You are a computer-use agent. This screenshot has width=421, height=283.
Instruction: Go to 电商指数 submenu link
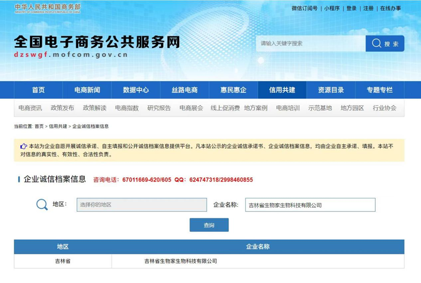coord(127,108)
